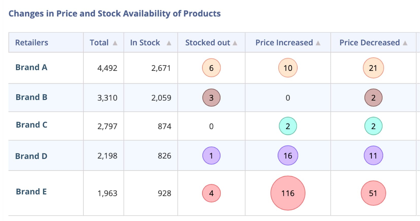
Task: Click Brand D's 16 price increased bubble
Action: point(288,155)
